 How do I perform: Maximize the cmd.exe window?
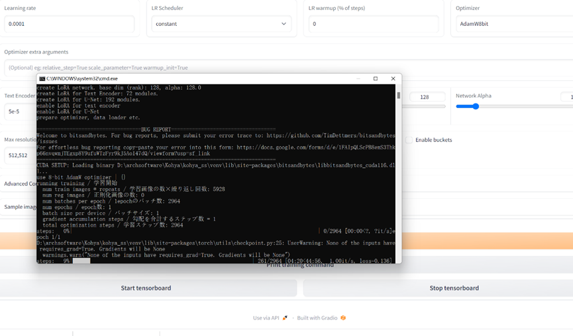pos(376,79)
